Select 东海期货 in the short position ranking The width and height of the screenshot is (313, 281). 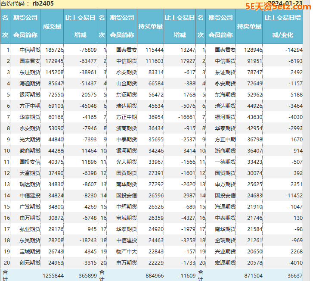225,94
